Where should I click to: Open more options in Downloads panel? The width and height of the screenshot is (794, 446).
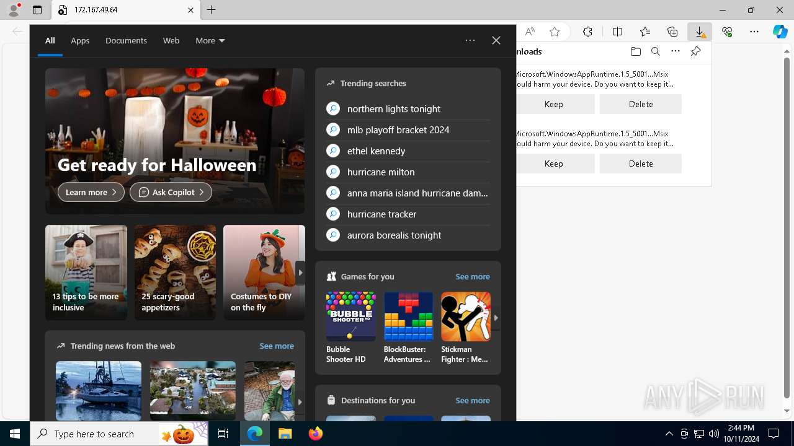pos(676,51)
